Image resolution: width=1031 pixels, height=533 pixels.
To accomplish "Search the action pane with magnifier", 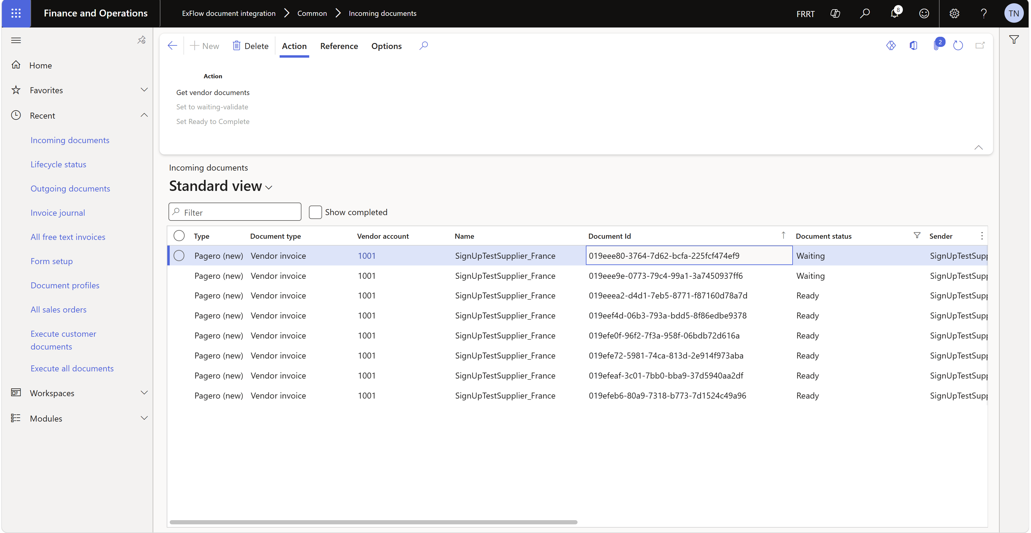I will tap(423, 46).
